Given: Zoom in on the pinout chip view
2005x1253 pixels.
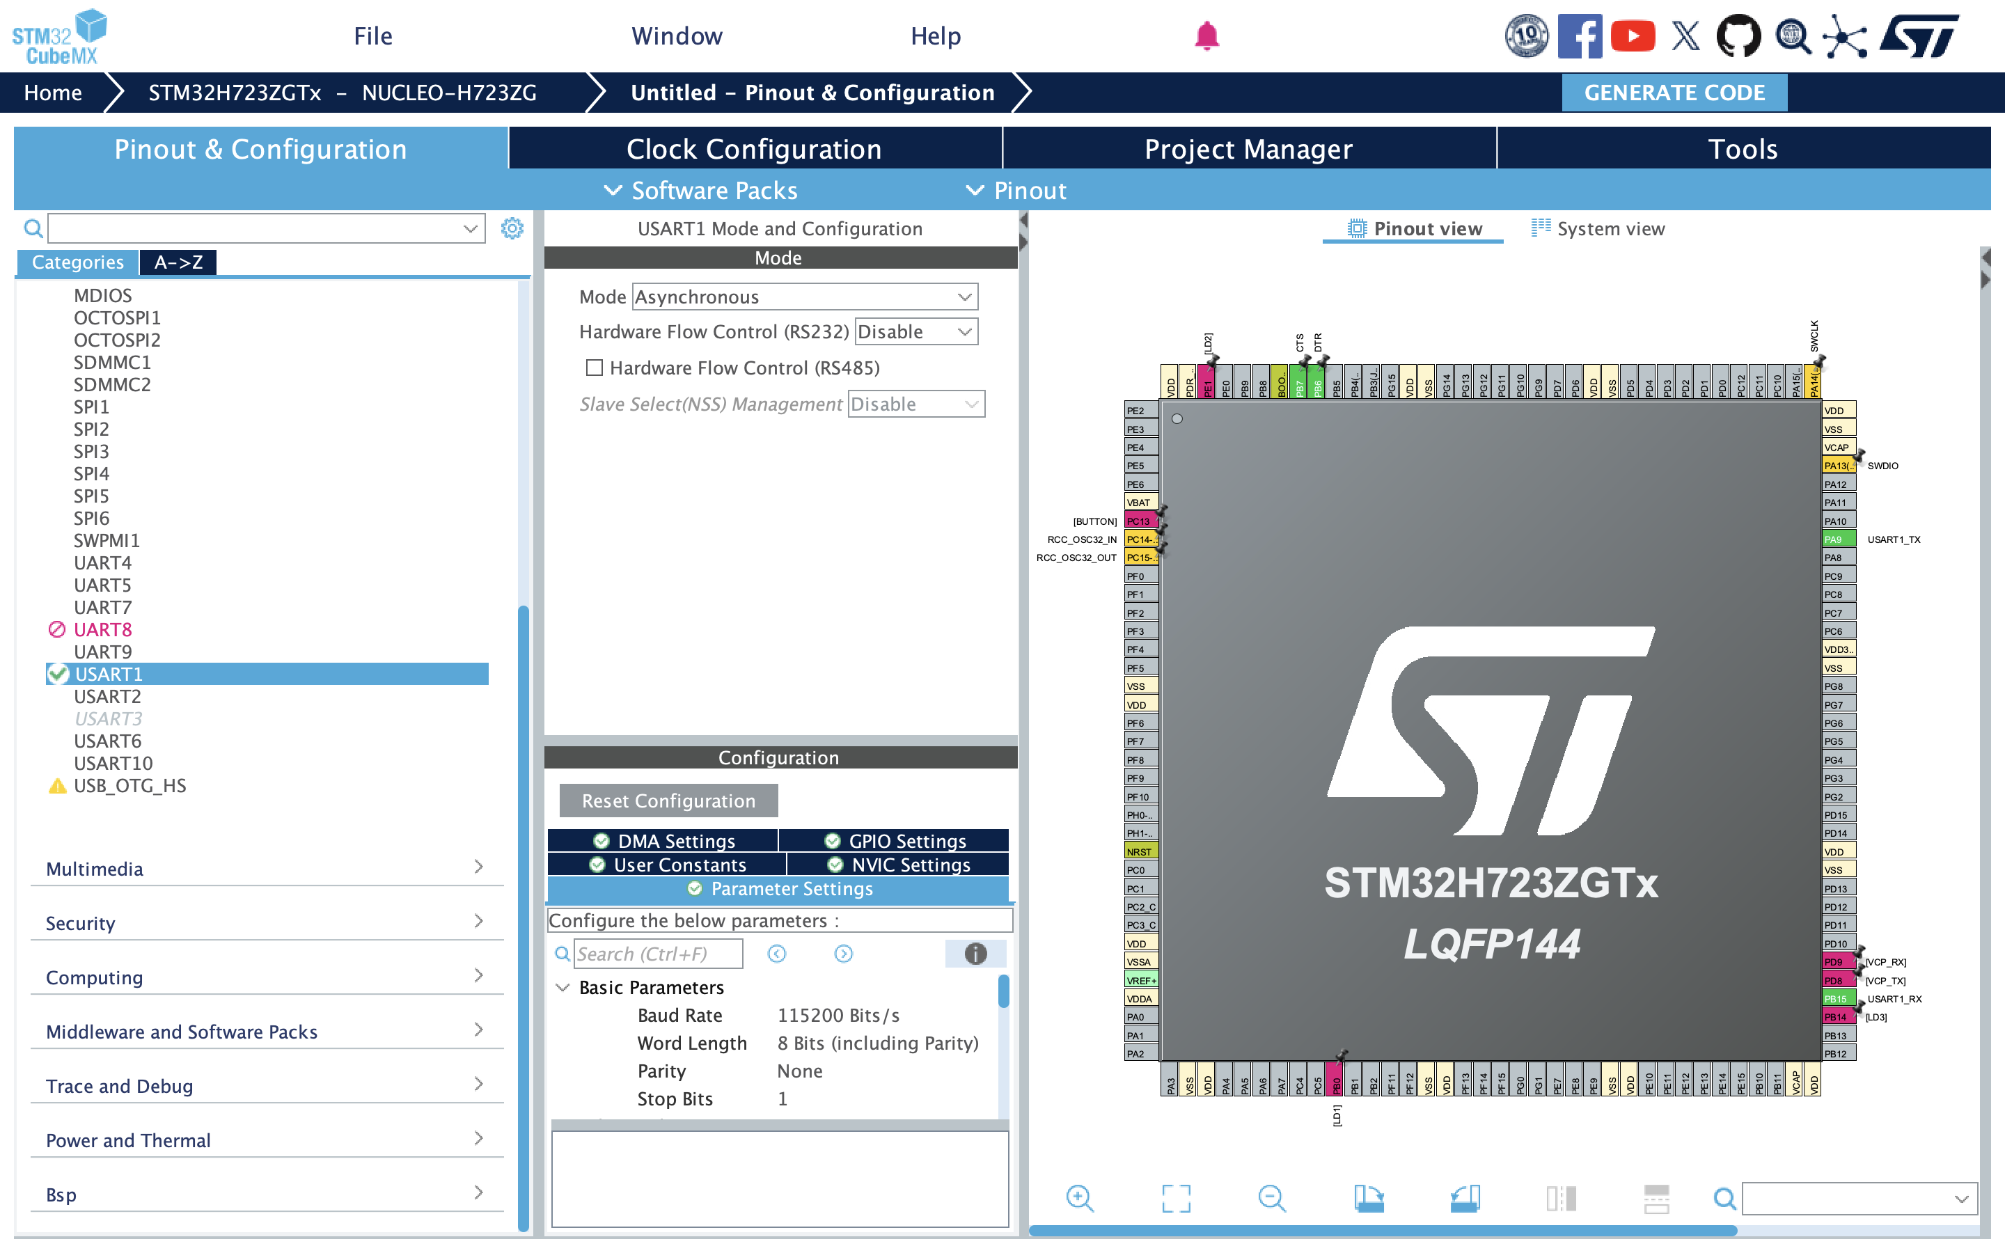Looking at the screenshot, I should [x=1080, y=1198].
